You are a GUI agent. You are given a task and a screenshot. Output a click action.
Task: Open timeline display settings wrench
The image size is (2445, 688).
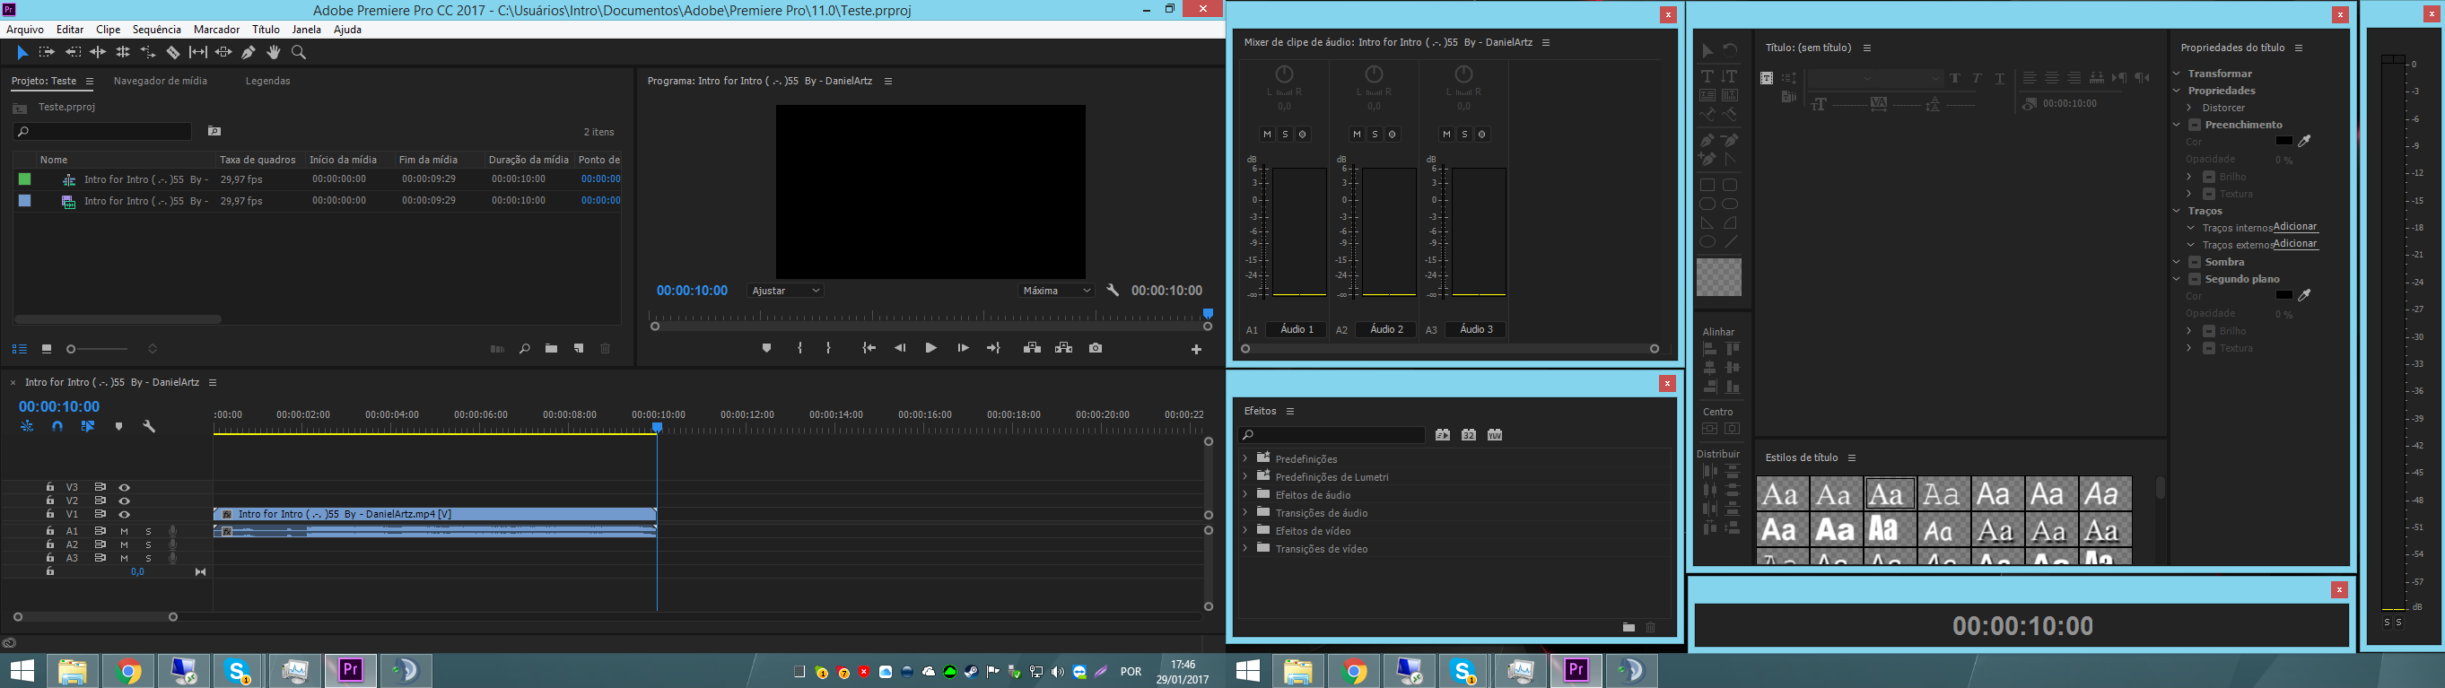click(x=149, y=427)
